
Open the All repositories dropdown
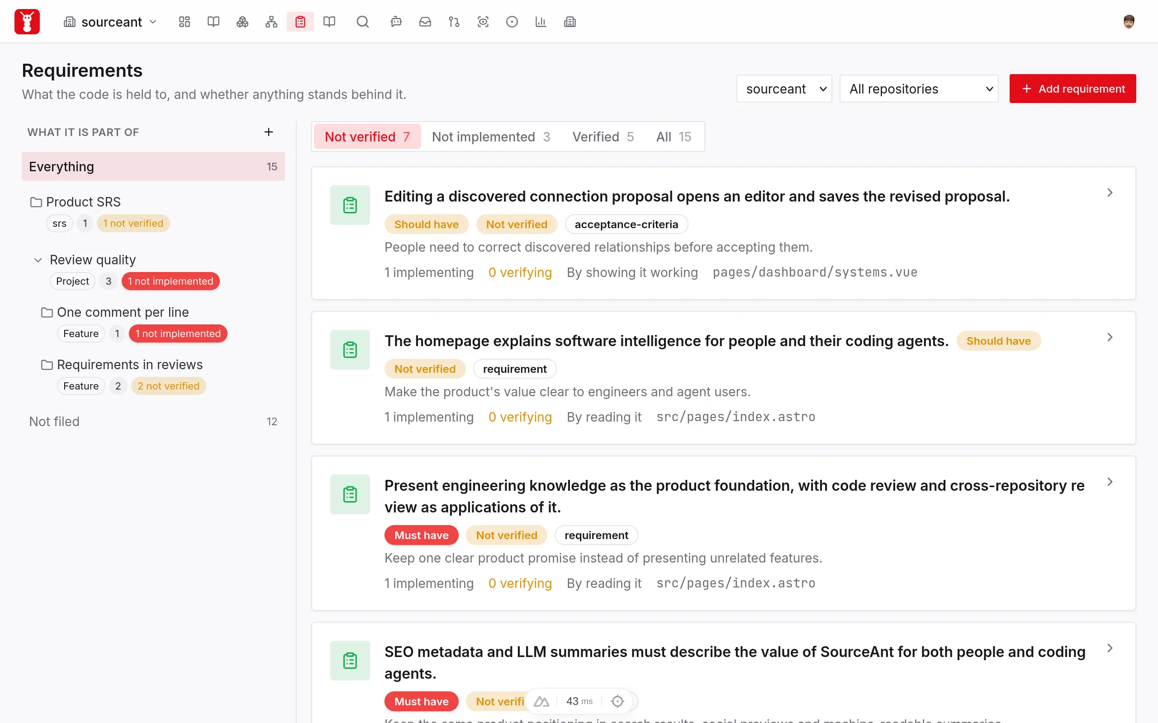(x=919, y=89)
